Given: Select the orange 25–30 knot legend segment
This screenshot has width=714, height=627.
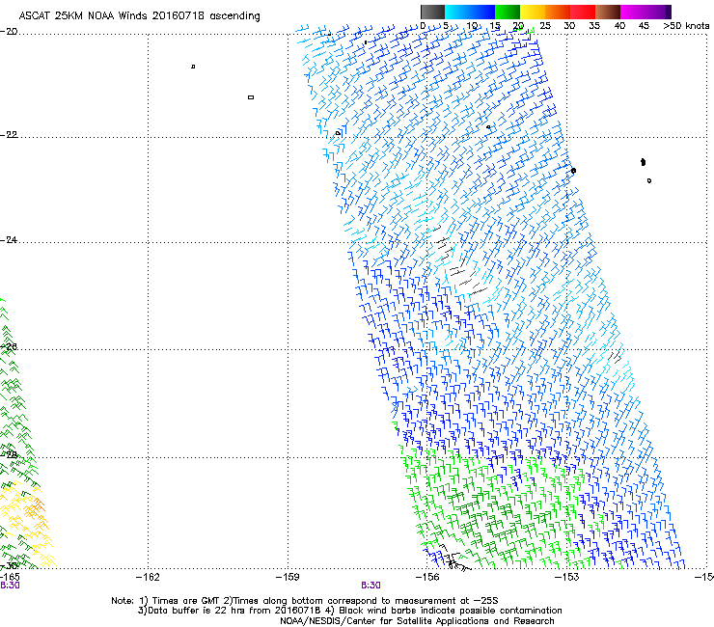Looking at the screenshot, I should coord(558,12).
